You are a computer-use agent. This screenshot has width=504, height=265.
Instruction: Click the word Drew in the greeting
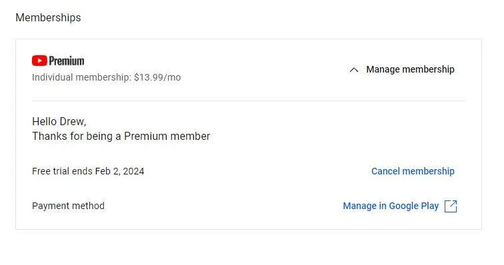click(x=73, y=121)
